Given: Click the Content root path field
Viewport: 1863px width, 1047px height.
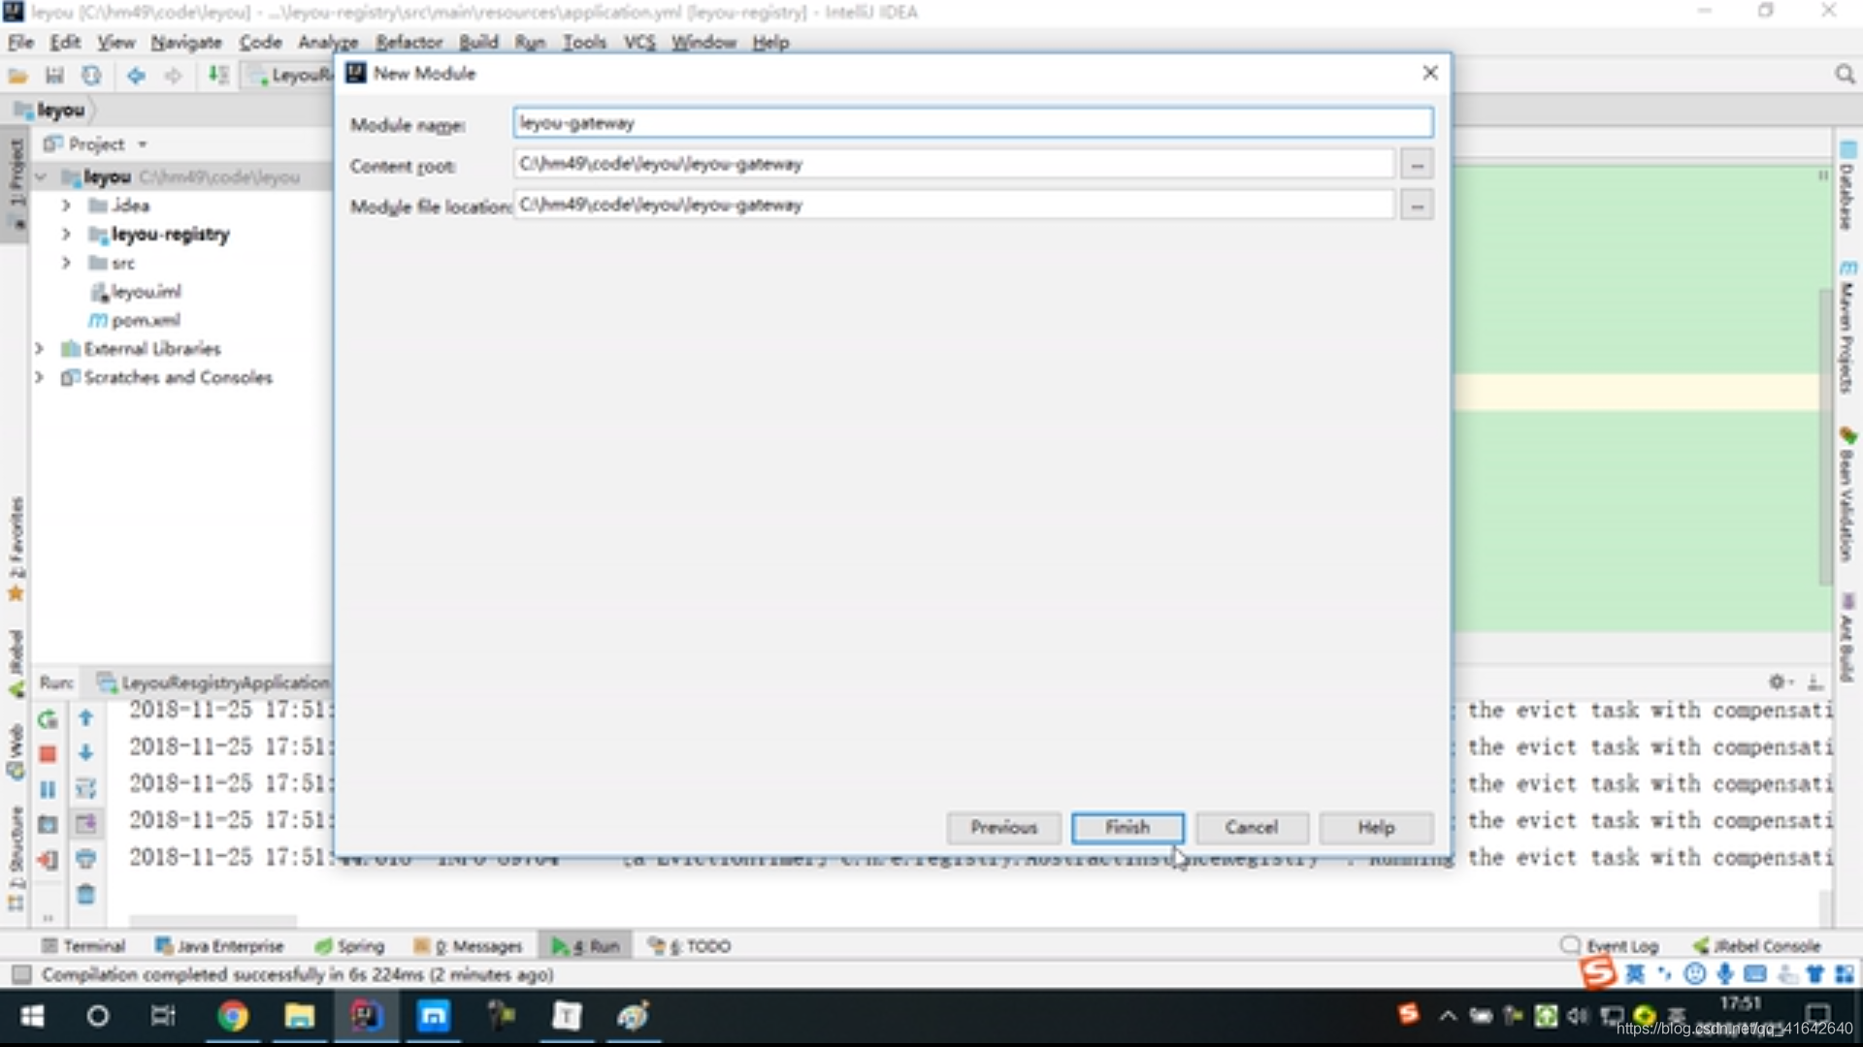Looking at the screenshot, I should click(954, 164).
